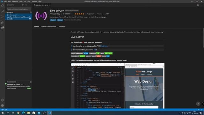Split the editor to the right
Image resolution: width=204 pixels, height=115 pixels.
click(x=198, y=5)
